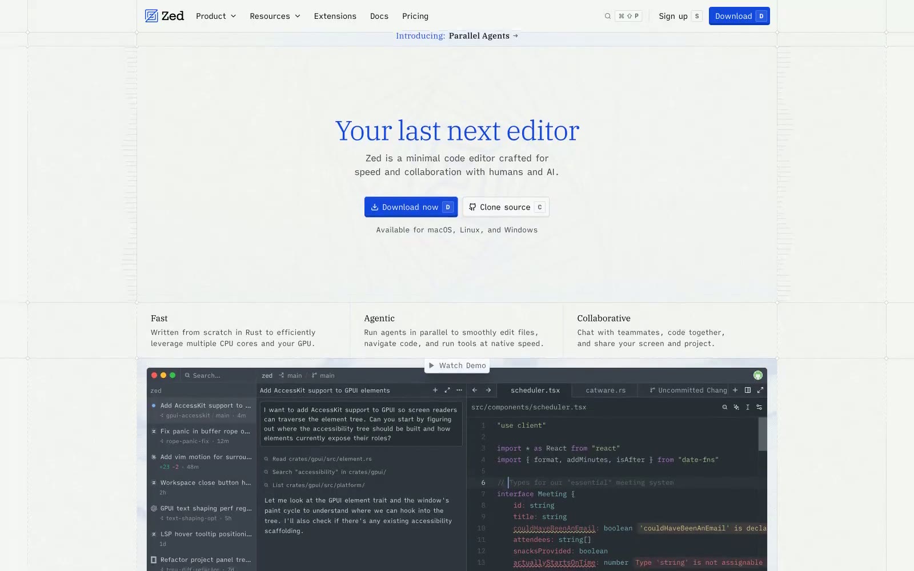914x571 pixels.
Task: Expand the Product dropdown menu
Action: (216, 16)
